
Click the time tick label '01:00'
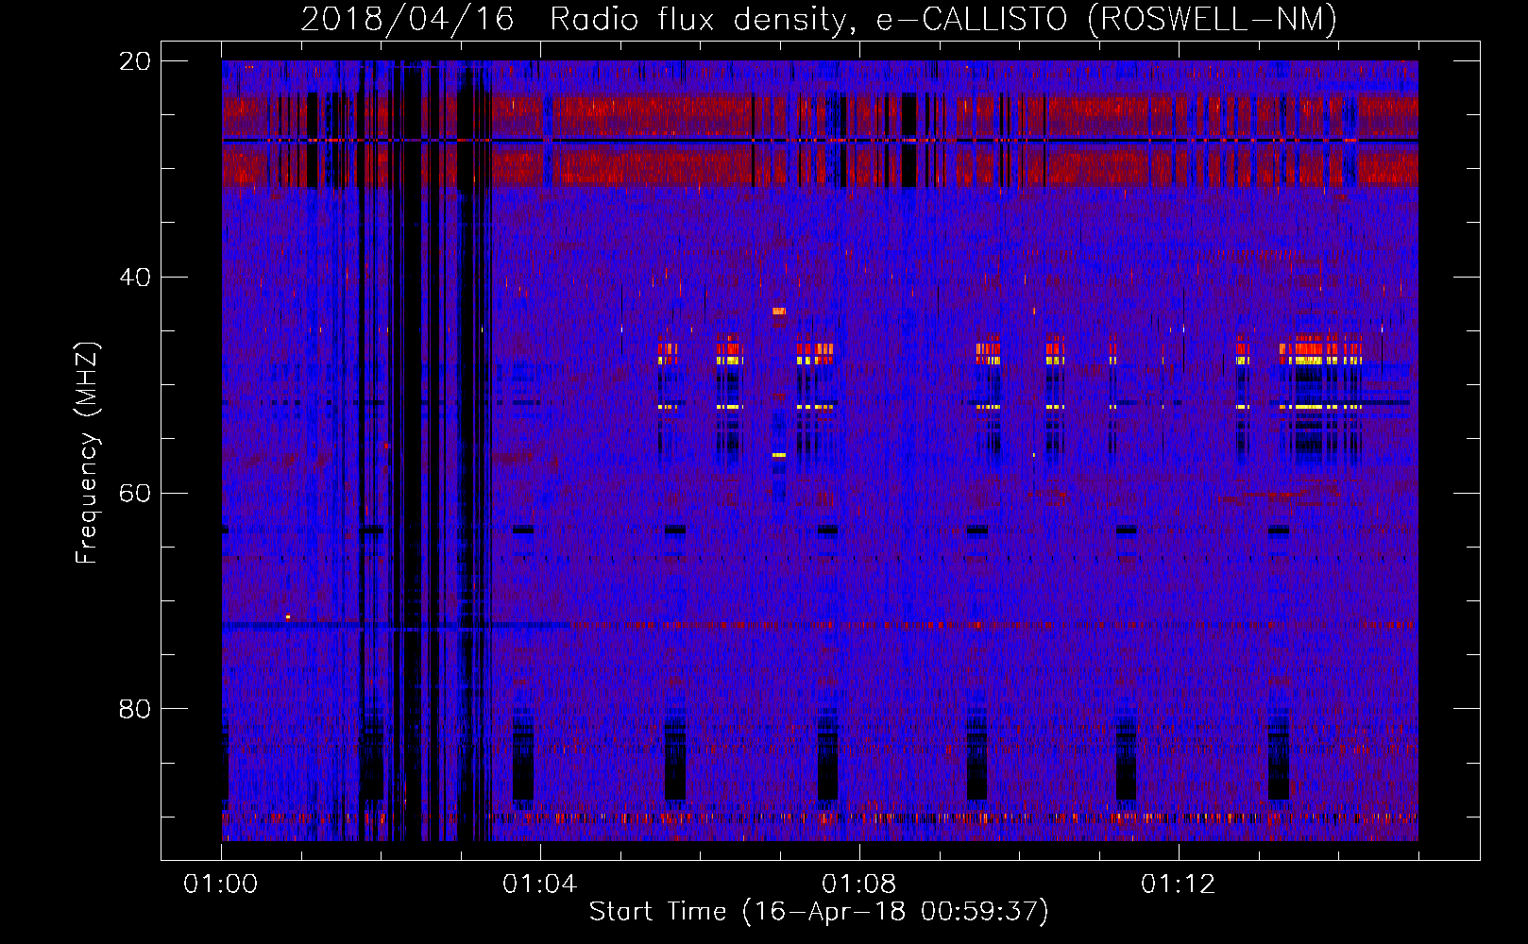pyautogui.click(x=221, y=885)
